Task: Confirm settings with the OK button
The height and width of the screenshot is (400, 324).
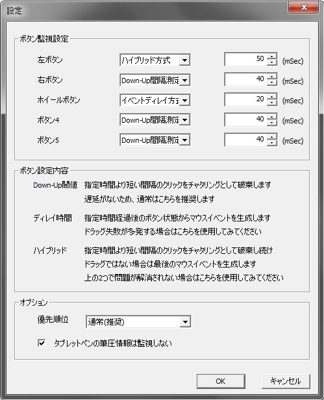Action: pyautogui.click(x=221, y=381)
